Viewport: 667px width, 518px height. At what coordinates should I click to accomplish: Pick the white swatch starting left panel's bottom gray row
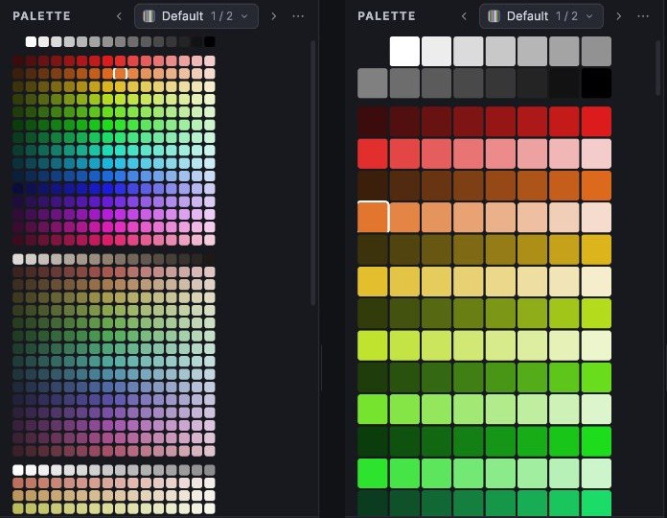(18, 470)
